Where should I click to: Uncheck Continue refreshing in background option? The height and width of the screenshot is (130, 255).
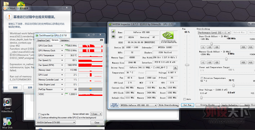(39, 117)
